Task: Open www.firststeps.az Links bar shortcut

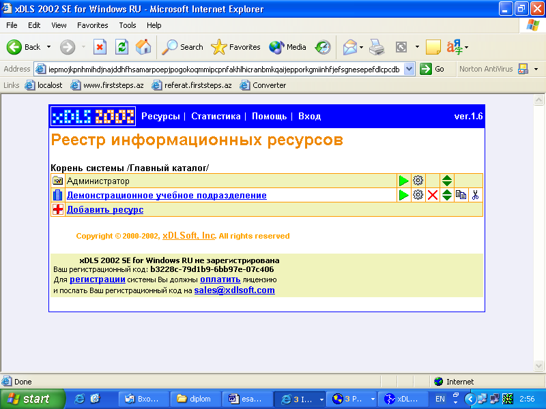Action: coord(107,85)
